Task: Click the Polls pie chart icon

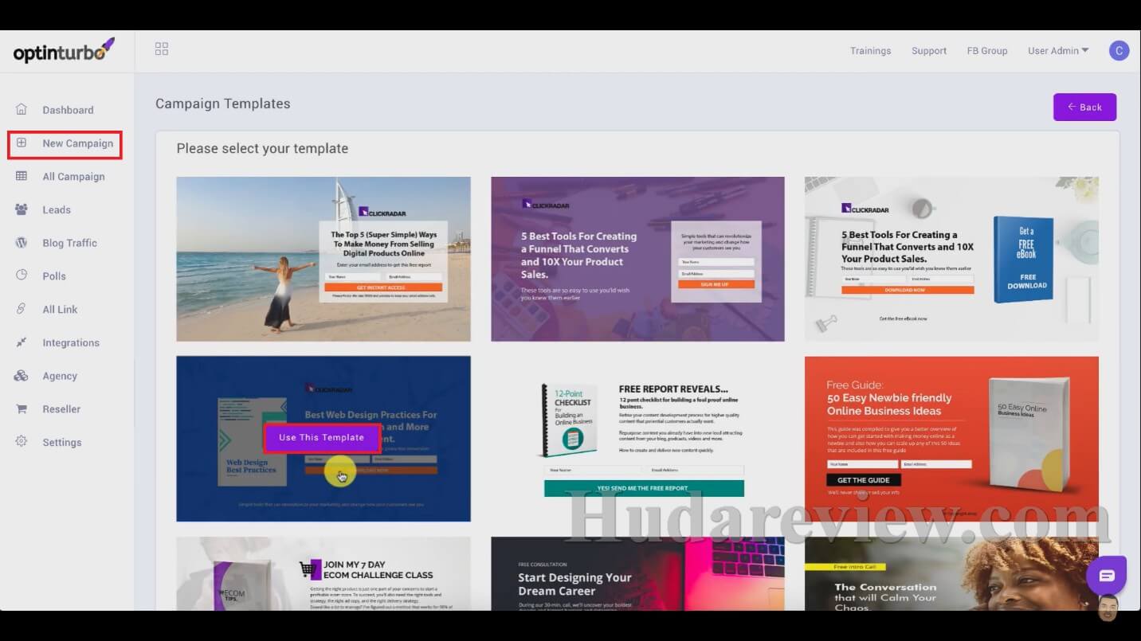Action: [22, 276]
